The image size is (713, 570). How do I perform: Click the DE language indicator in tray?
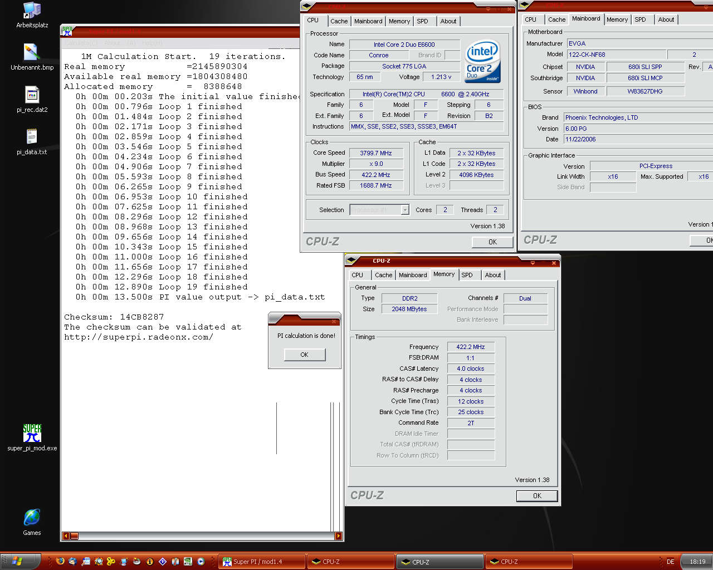point(671,562)
